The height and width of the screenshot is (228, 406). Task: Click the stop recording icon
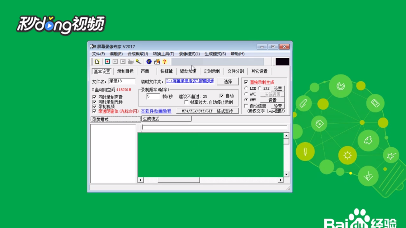[x=122, y=61]
